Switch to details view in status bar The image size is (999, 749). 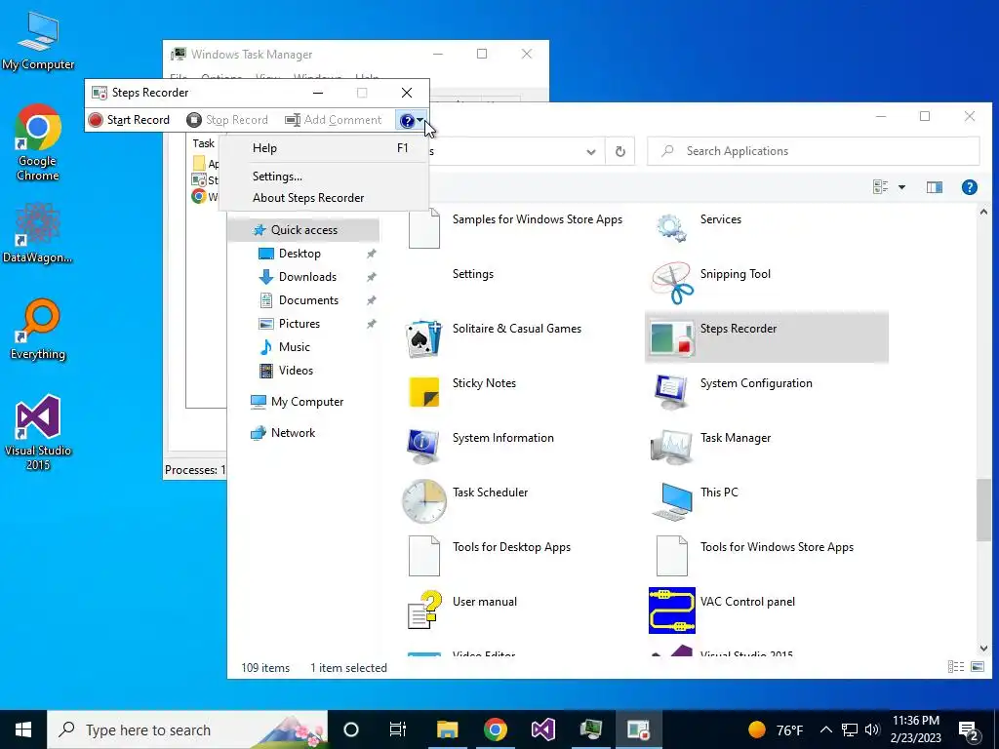tap(956, 667)
